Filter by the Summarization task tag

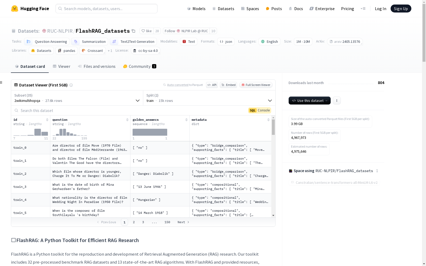(x=90, y=41)
